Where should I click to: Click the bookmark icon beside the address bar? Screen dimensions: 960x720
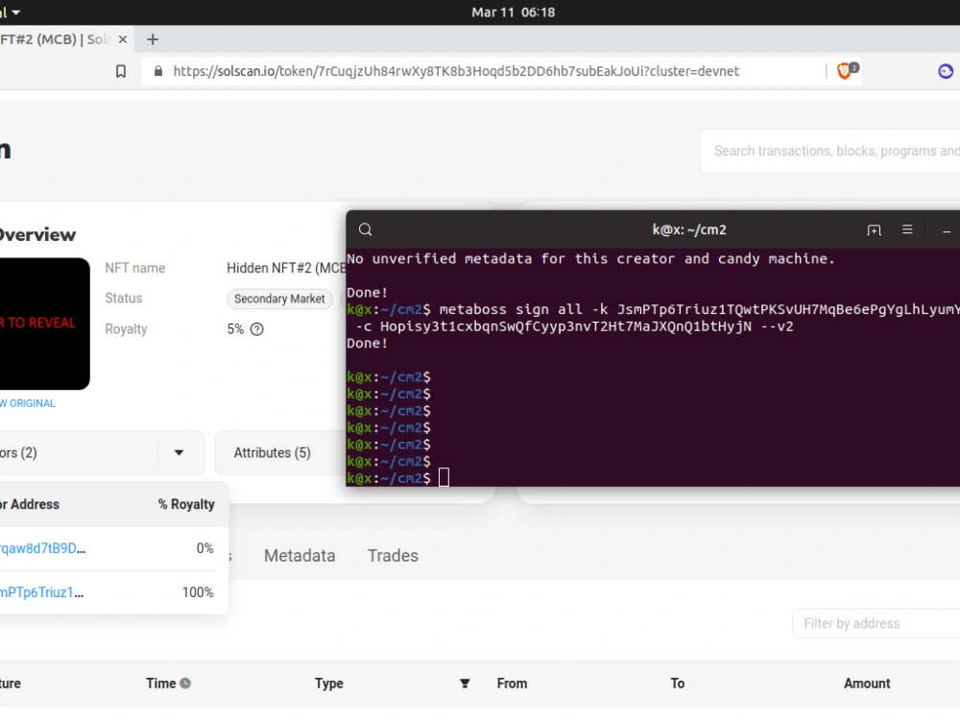tap(121, 71)
